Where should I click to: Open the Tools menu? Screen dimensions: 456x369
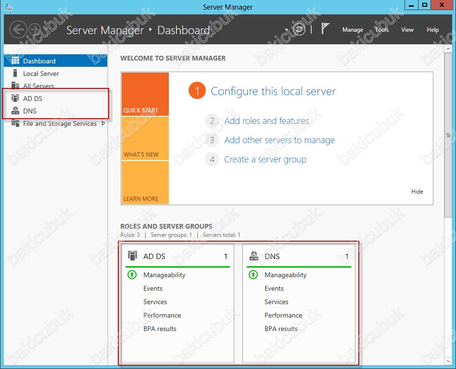382,30
